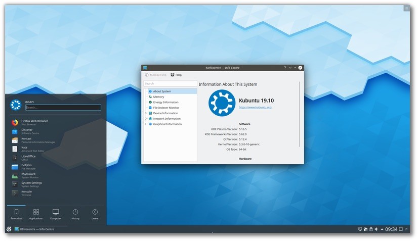This screenshot has width=418, height=241.
Task: Launch Konsole terminal icon
Action: coord(15,193)
